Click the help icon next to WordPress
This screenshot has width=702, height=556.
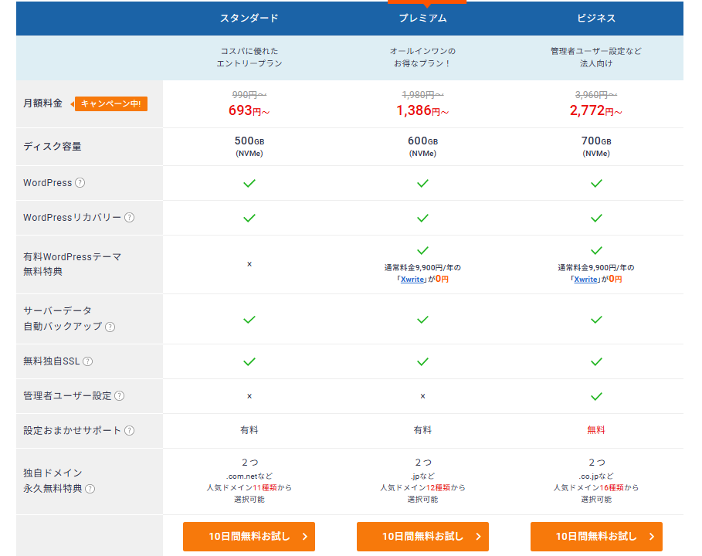[80, 183]
